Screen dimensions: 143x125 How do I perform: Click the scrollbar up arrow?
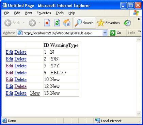139,39
